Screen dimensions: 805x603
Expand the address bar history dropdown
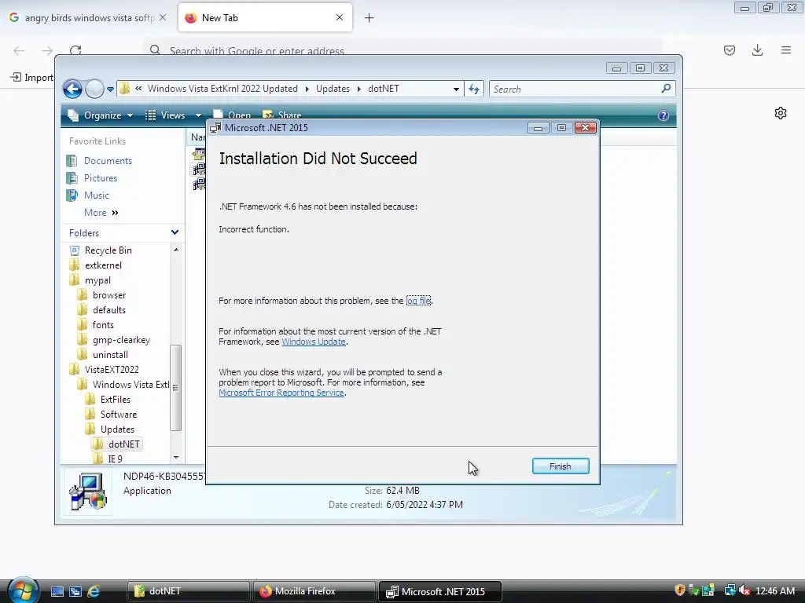pos(456,90)
